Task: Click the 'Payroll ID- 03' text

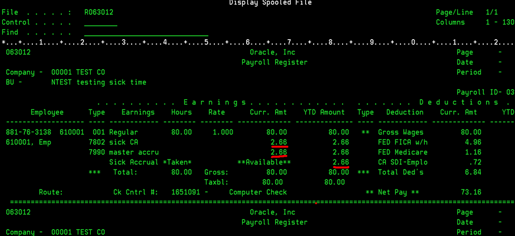Action: (x=486, y=92)
